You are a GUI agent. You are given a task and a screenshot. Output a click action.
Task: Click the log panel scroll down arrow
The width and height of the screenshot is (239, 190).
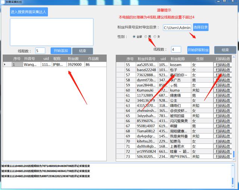(x=233, y=186)
